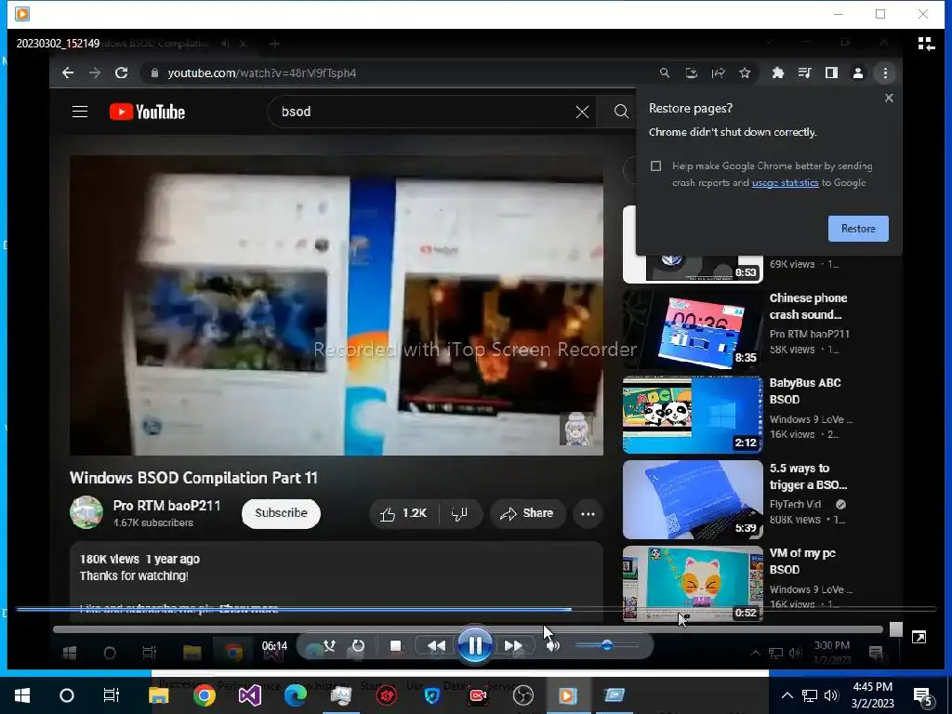Bookmark the page with the star icon
Image resolution: width=952 pixels, height=714 pixels.
tap(745, 73)
